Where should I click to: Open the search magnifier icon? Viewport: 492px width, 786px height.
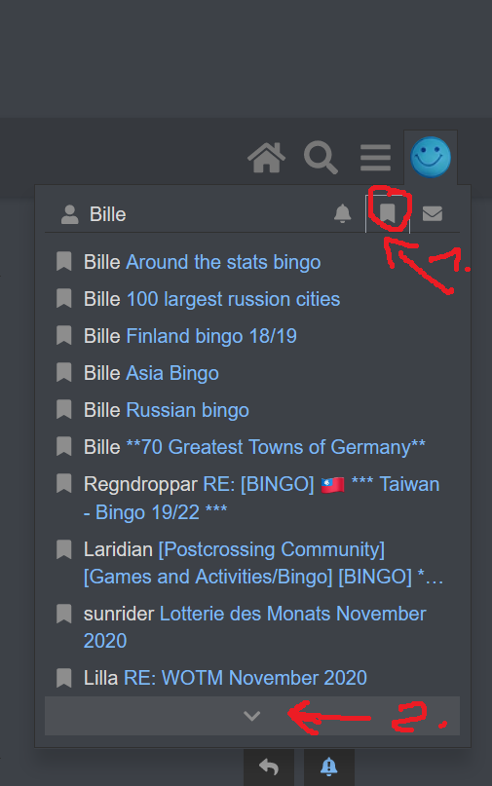click(321, 158)
